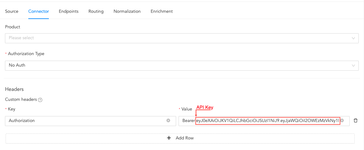Switch to the Enrichment tab
The width and height of the screenshot is (364, 150).
click(161, 11)
